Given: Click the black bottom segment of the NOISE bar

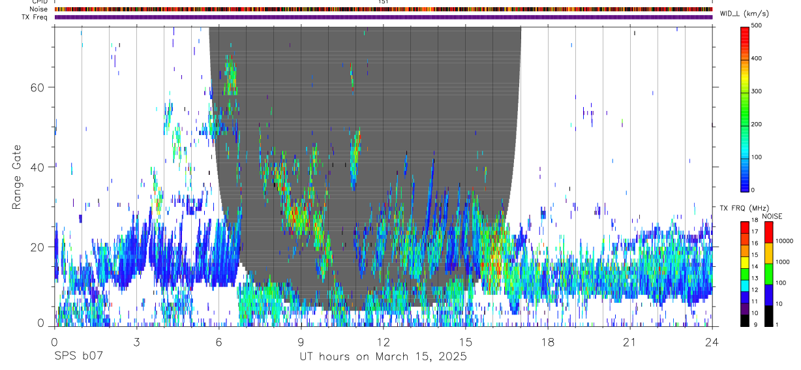Looking at the screenshot, I should click(x=768, y=315).
